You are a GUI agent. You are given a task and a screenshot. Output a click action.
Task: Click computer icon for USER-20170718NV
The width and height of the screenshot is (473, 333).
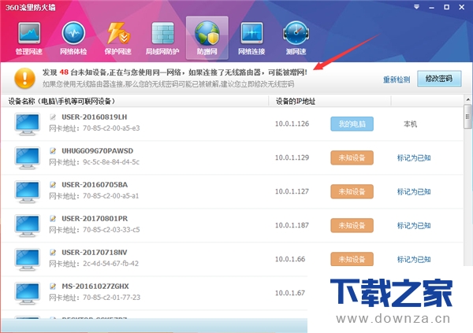[27, 260]
